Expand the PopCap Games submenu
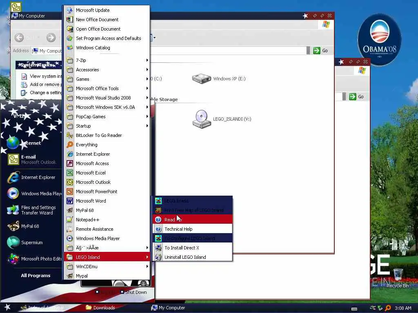The width and height of the screenshot is (418, 313). tap(107, 117)
